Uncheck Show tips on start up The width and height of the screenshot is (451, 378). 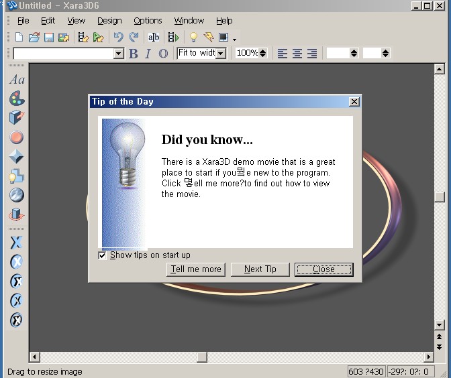tap(103, 255)
